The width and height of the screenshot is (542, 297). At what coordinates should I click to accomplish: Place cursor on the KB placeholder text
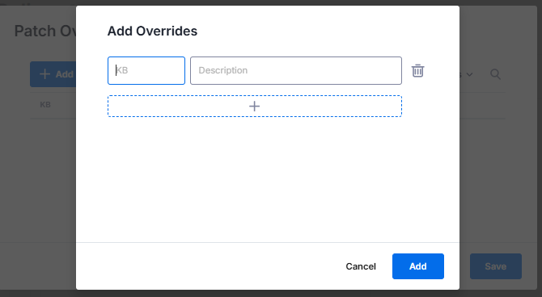(x=121, y=70)
